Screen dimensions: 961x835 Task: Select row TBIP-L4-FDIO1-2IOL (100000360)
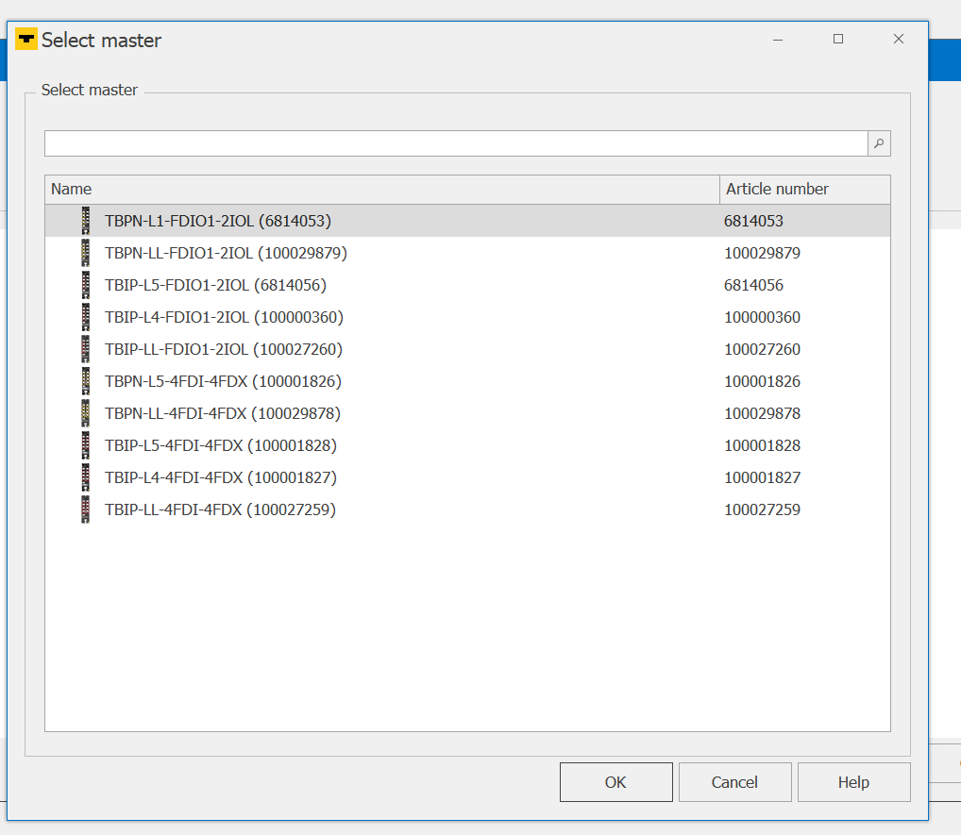click(x=467, y=317)
